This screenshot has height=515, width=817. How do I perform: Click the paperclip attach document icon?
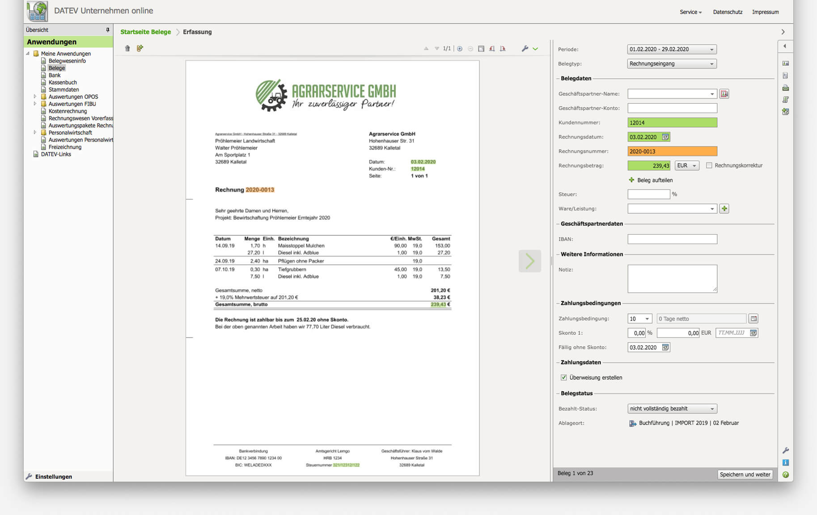[x=140, y=48]
